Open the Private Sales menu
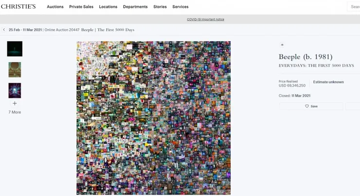Image resolution: width=360 pixels, height=196 pixels. [x=81, y=7]
